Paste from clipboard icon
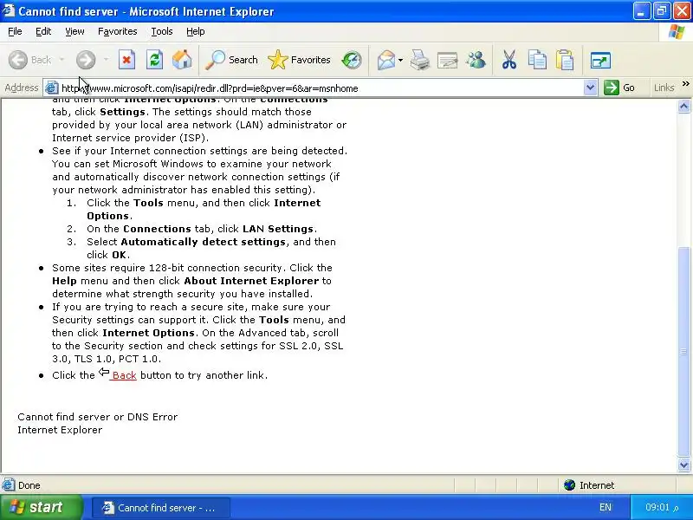Screen dimensions: 693x520 [x=565, y=60]
